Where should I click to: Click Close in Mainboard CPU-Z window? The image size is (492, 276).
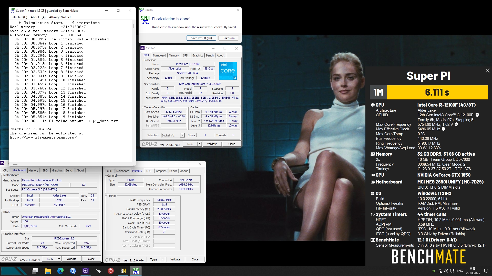coord(91,259)
